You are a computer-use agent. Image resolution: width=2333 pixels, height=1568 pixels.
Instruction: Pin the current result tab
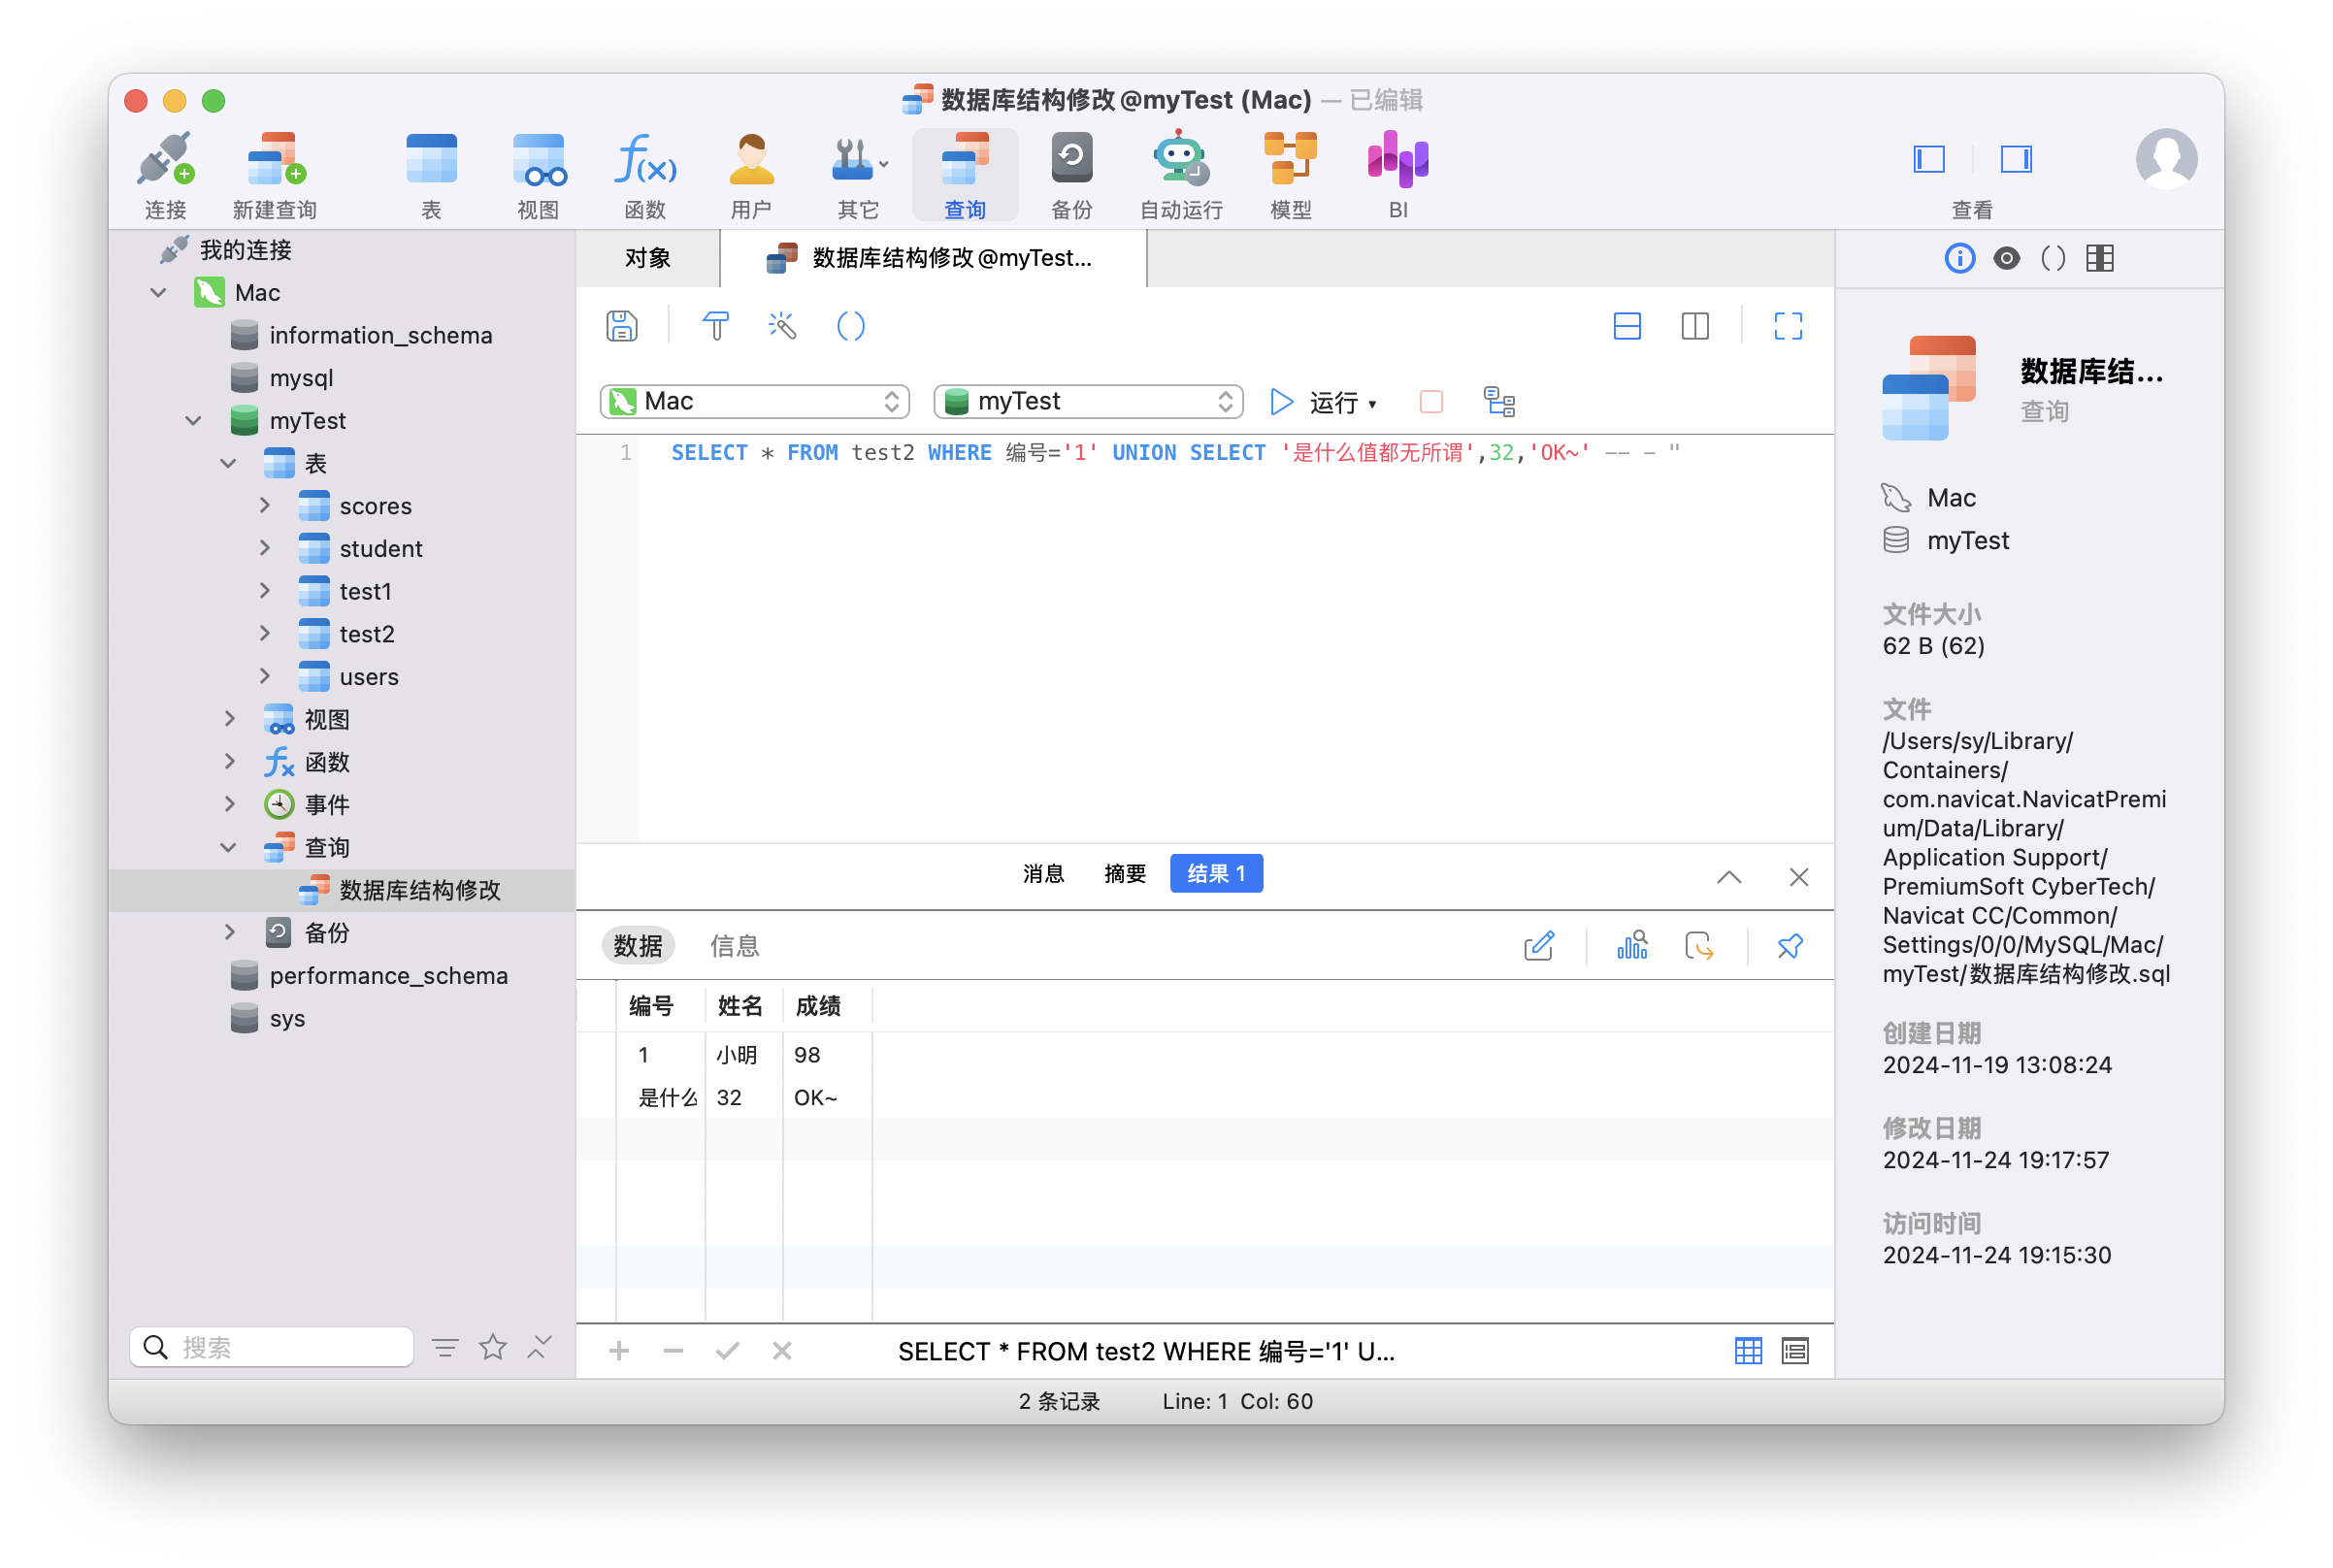pos(1789,946)
